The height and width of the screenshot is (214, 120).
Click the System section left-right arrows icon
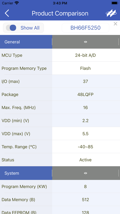(x=85, y=173)
